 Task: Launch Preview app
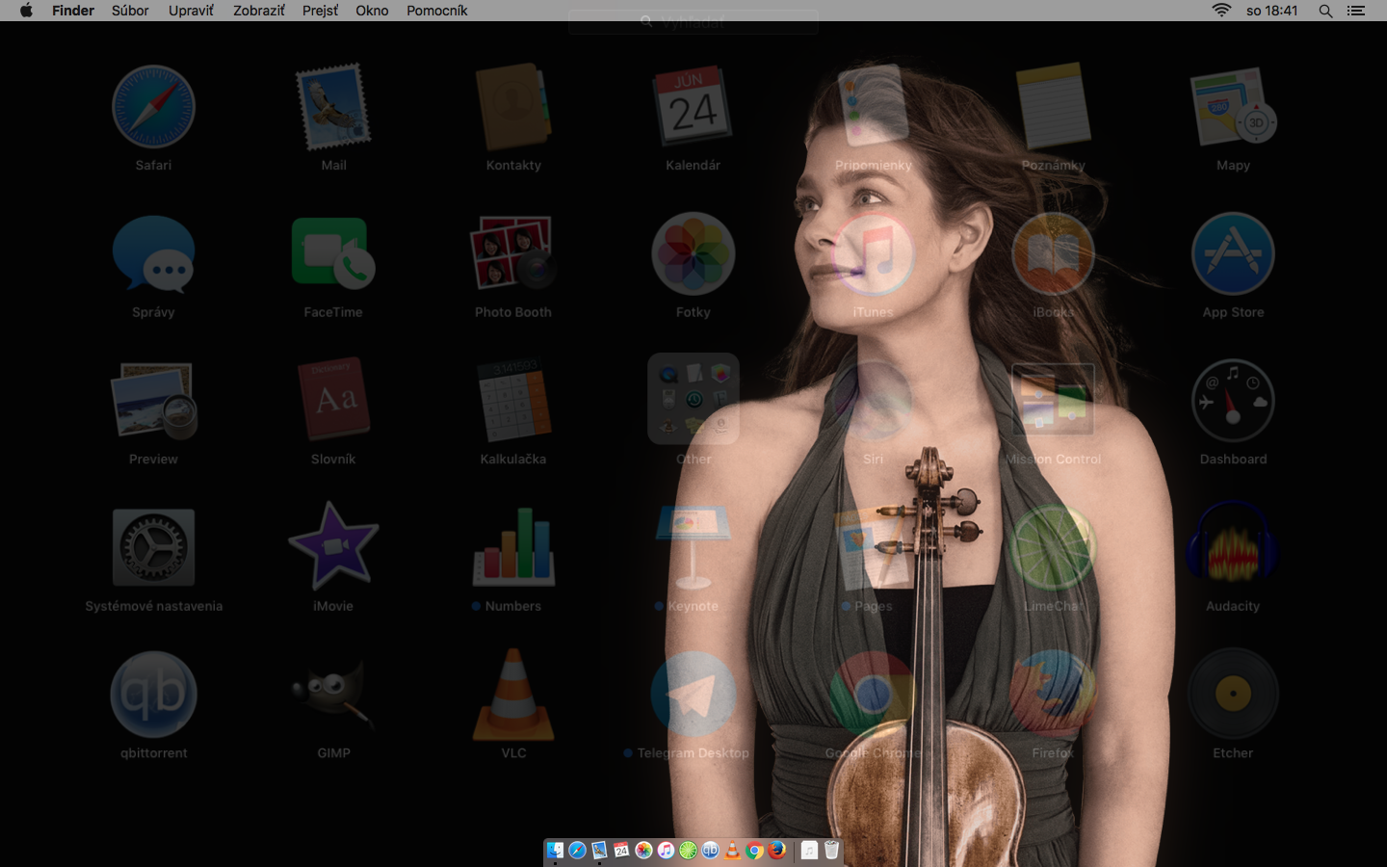(153, 401)
